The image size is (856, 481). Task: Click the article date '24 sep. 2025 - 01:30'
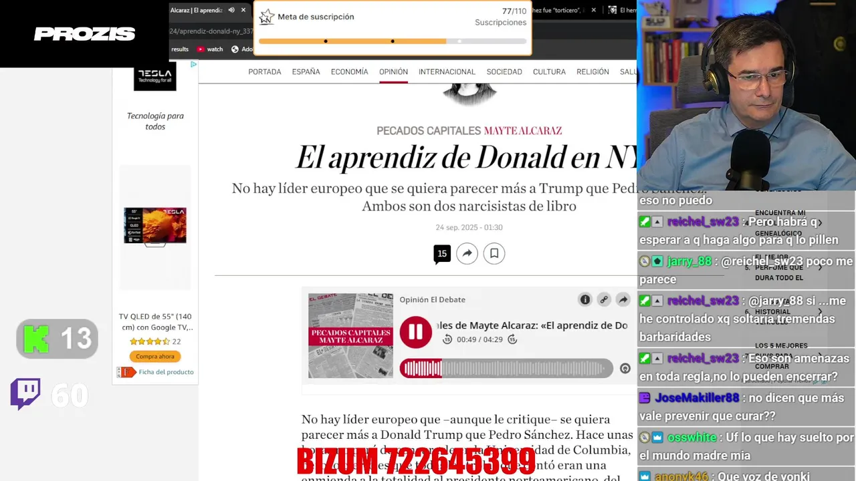click(469, 228)
